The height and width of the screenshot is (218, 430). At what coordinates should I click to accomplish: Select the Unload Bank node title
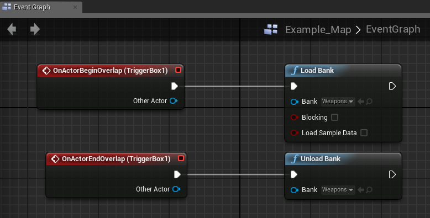[x=321, y=159]
